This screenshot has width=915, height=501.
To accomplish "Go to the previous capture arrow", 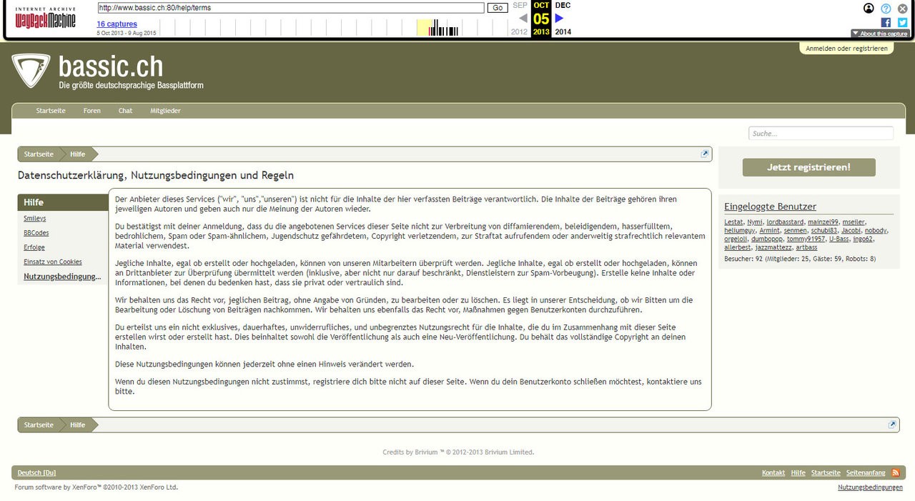I will 523,19.
